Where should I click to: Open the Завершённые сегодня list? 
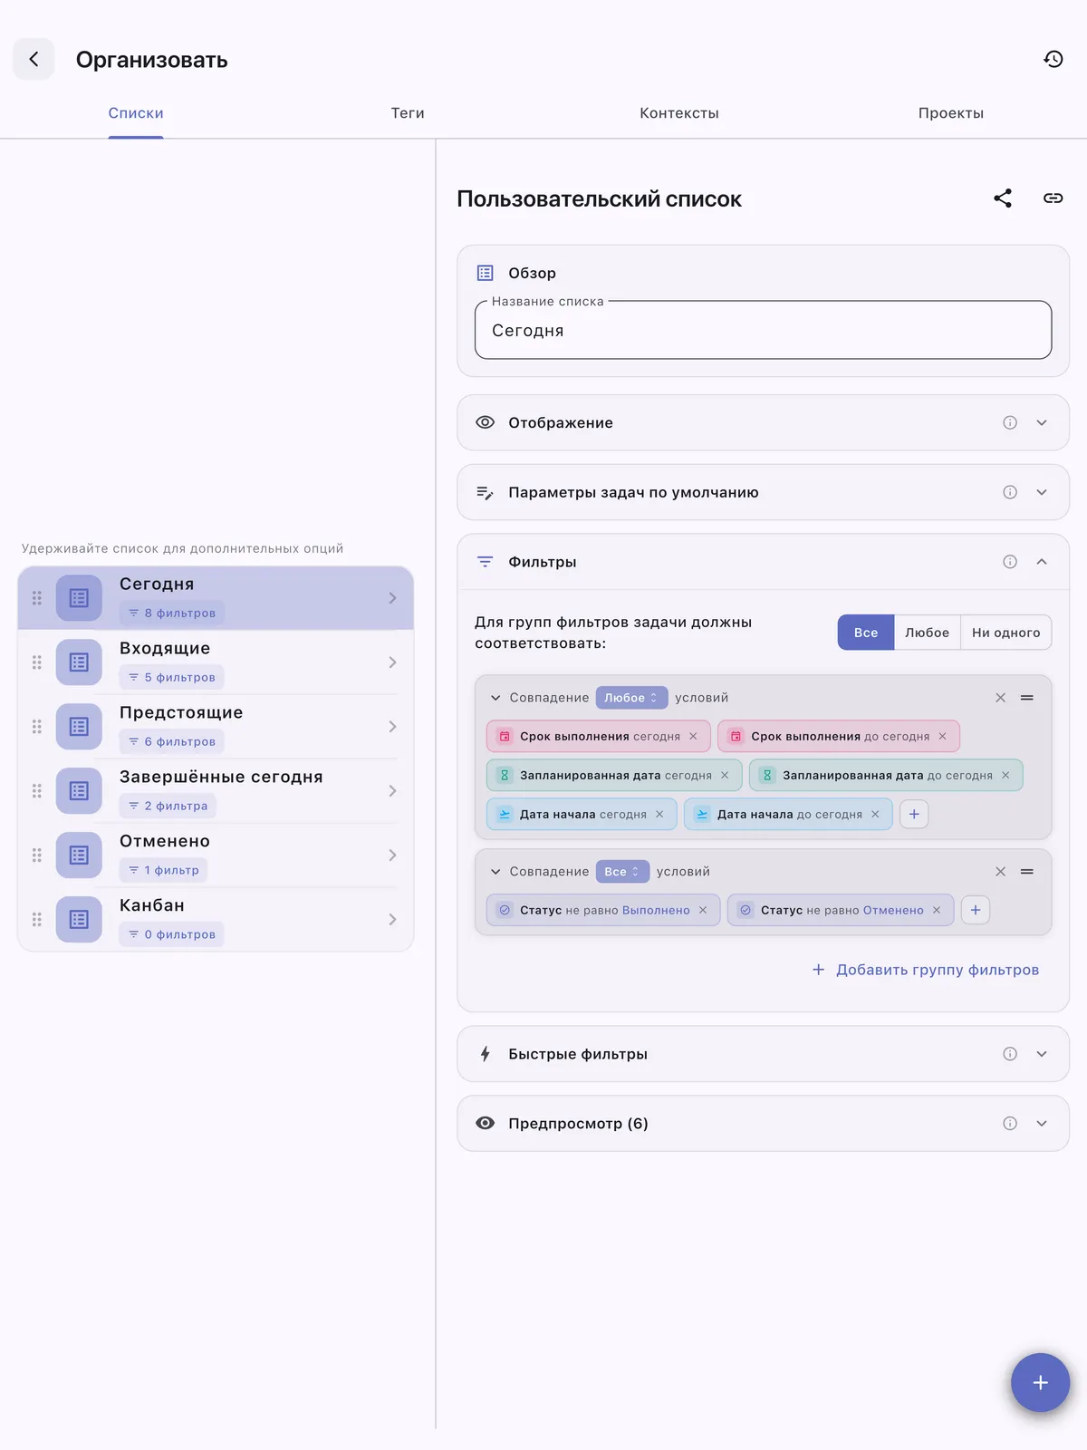(216, 791)
